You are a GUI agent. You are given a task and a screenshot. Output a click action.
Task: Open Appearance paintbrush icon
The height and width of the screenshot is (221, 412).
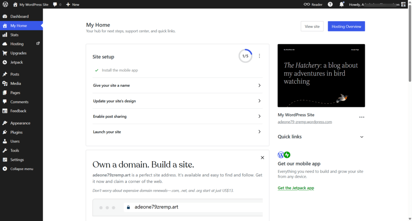5,123
